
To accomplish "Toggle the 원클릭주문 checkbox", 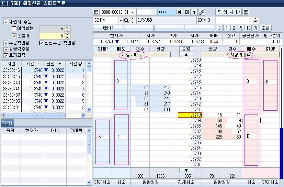I will tap(6, 49).
